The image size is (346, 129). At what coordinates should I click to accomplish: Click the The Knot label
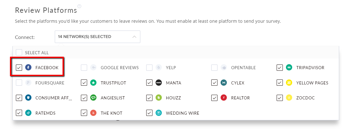[111, 113]
